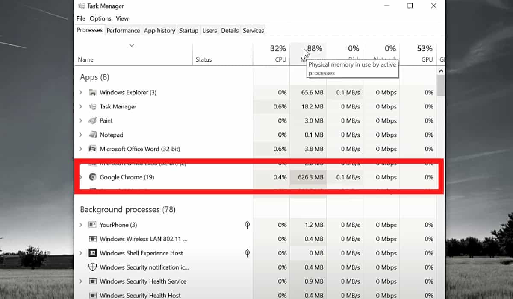
Task: Click the Microsoft Office Word icon
Action: click(92, 149)
